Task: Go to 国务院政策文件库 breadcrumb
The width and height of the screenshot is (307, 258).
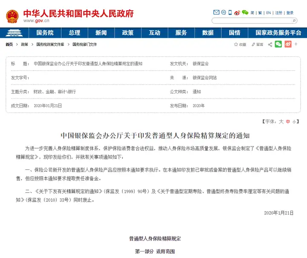Action: [x=50, y=44]
